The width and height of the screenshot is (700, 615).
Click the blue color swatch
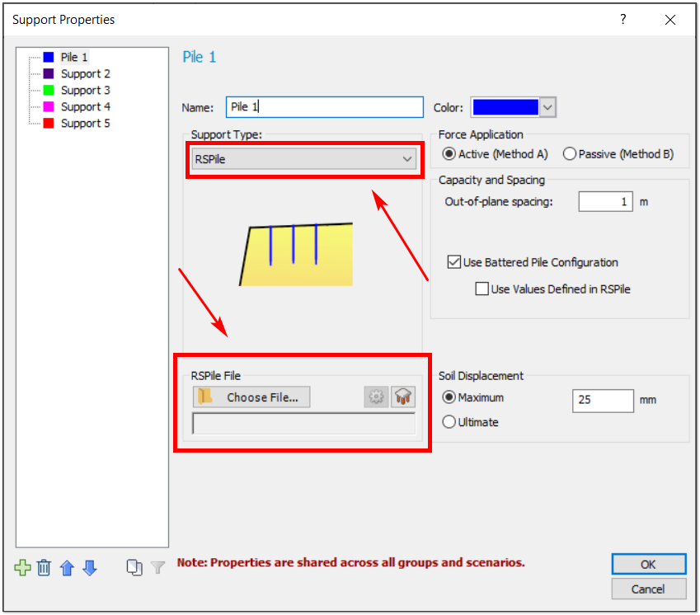point(505,107)
